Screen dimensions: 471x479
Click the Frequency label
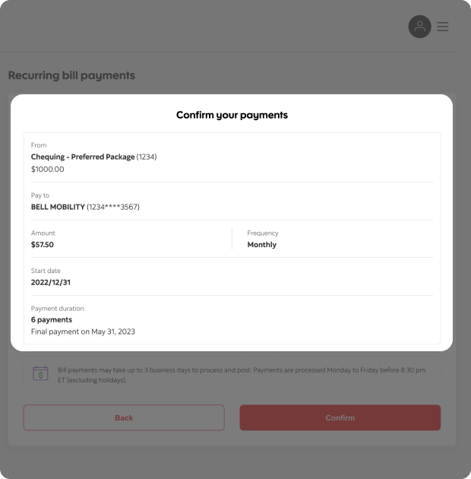263,233
